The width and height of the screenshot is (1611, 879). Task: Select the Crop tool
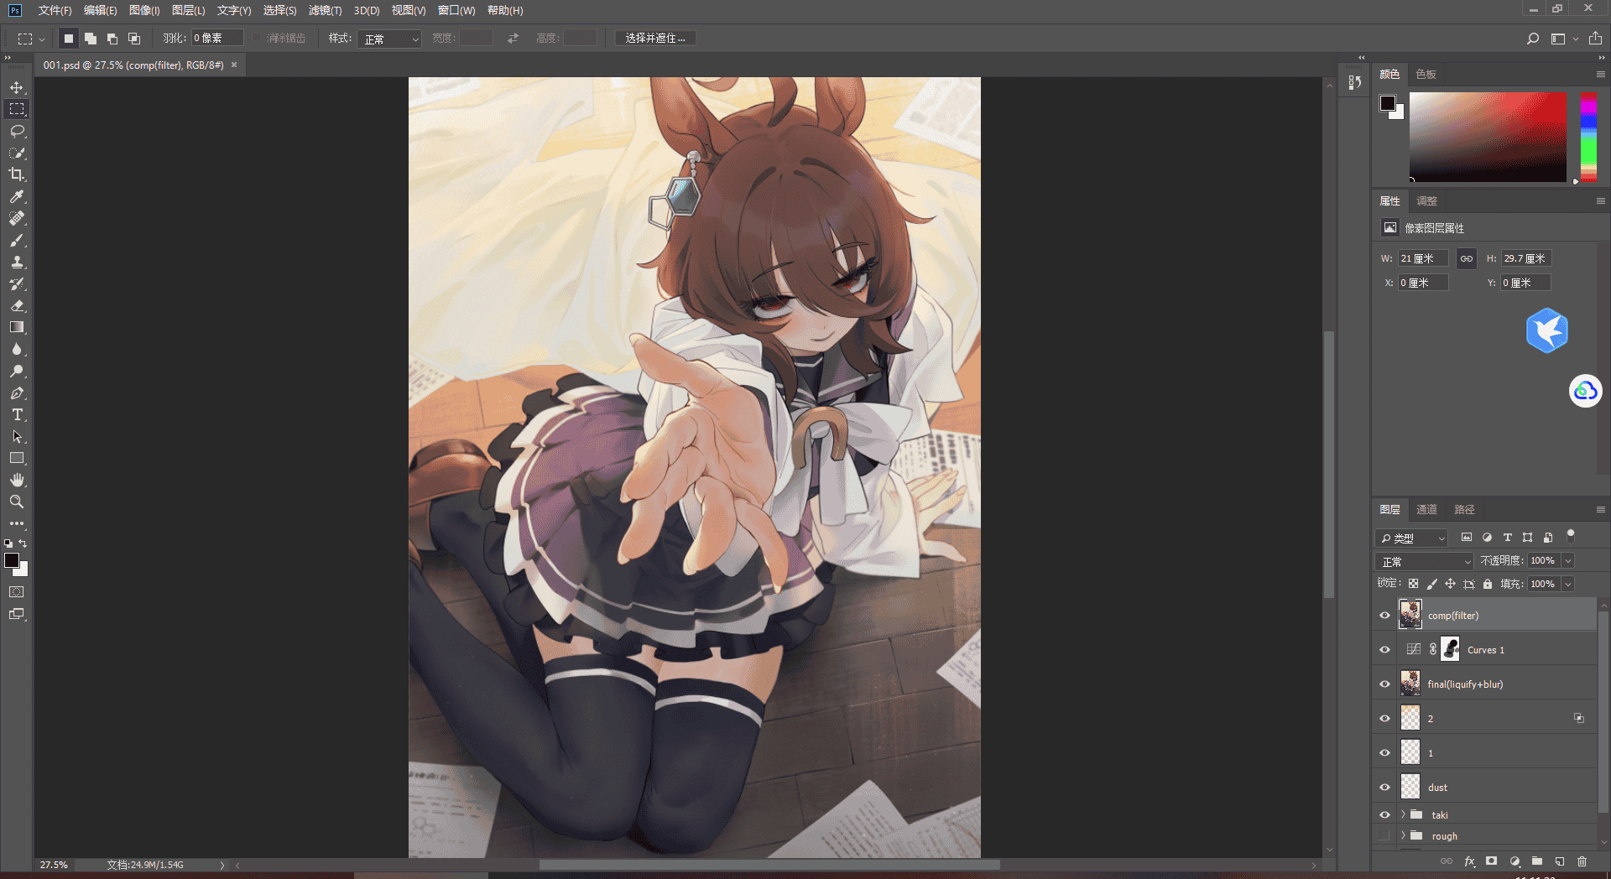click(17, 174)
